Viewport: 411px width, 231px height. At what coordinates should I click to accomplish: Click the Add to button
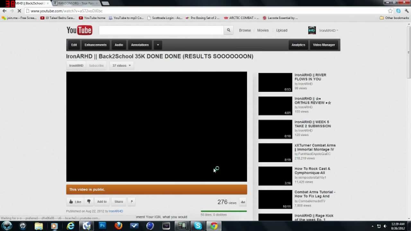click(x=102, y=201)
